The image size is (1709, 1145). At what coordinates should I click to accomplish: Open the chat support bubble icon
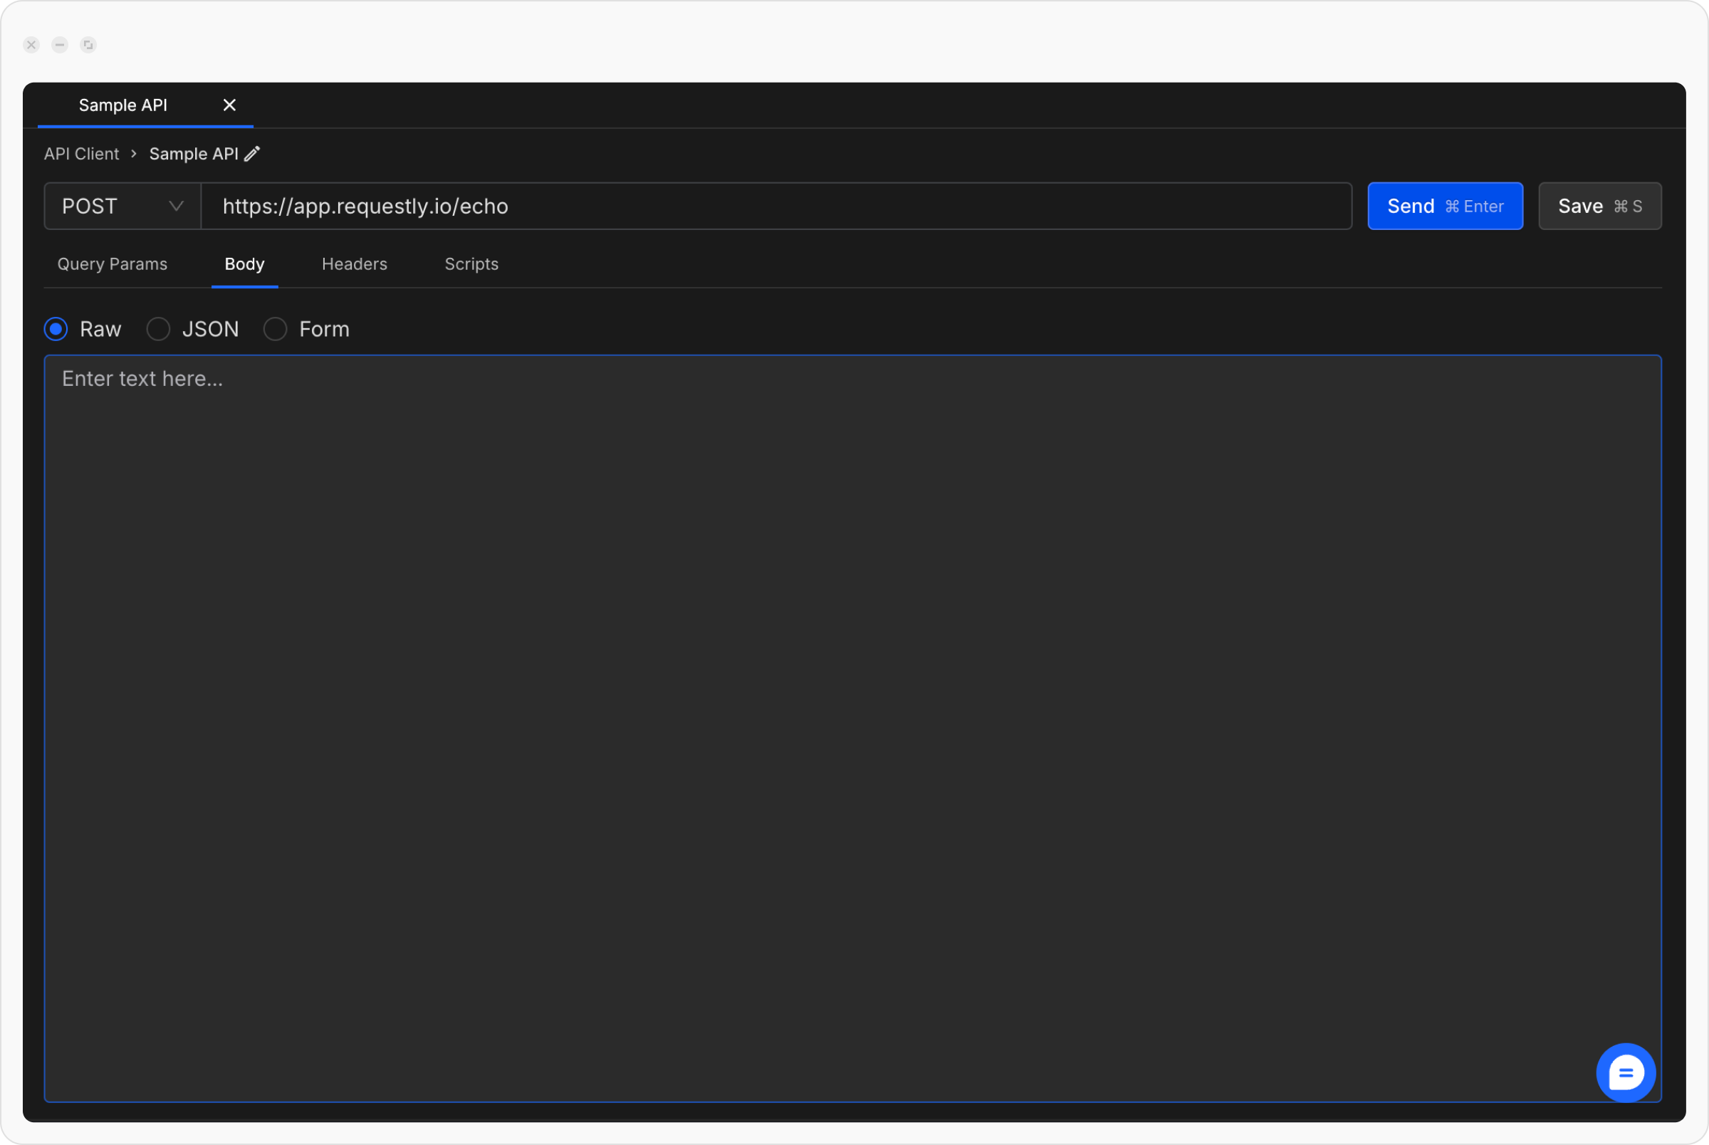[x=1625, y=1072]
